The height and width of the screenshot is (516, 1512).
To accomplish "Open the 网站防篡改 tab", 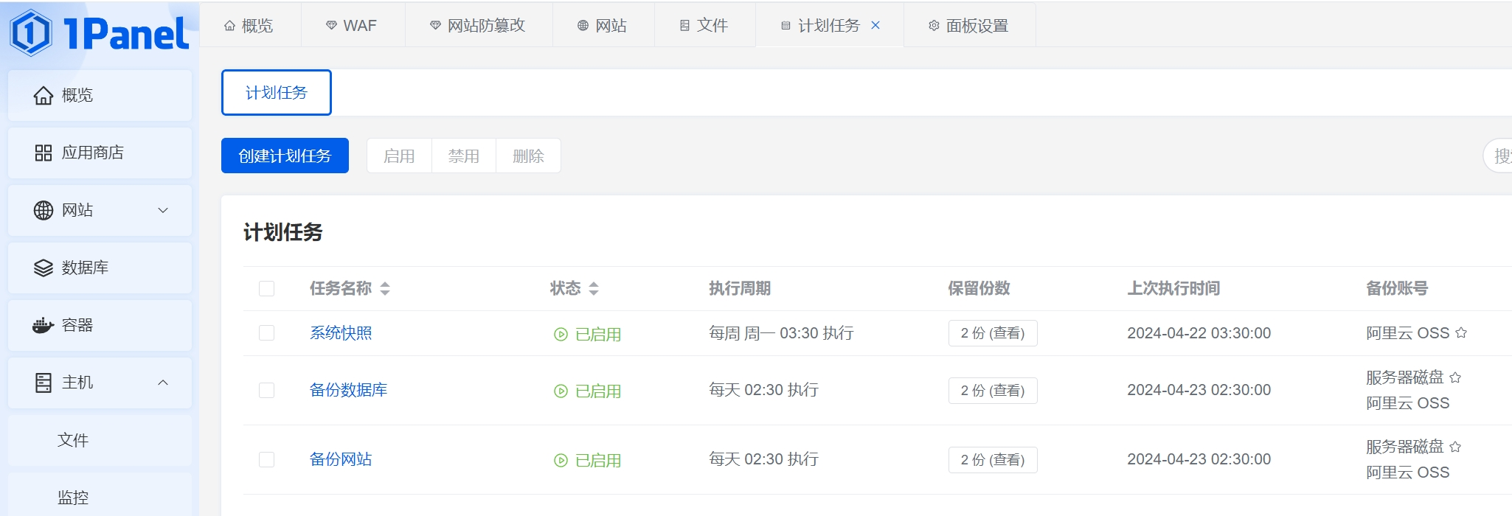I will click(x=478, y=26).
